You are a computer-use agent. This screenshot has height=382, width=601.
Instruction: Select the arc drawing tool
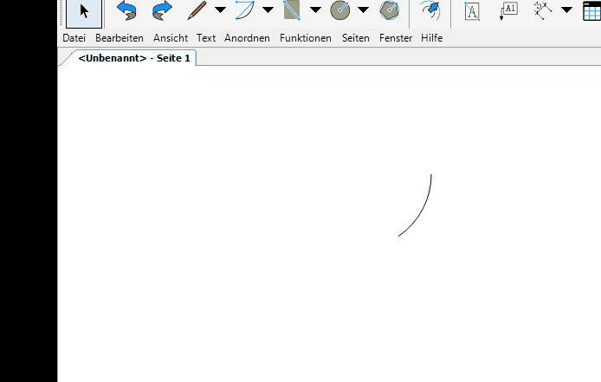245,10
